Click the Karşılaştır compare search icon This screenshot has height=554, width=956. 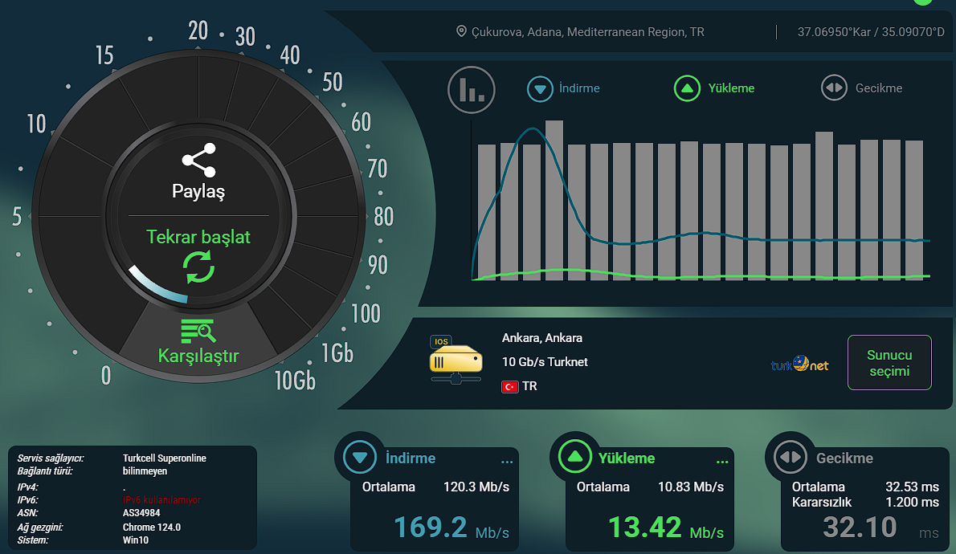[198, 332]
